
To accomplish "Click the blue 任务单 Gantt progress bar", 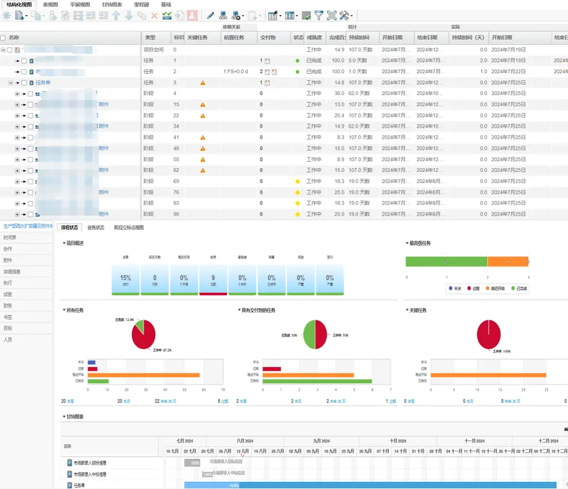I will click(x=370, y=485).
